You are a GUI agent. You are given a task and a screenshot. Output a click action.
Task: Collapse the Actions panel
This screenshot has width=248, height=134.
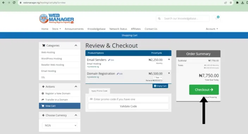click(x=76, y=86)
